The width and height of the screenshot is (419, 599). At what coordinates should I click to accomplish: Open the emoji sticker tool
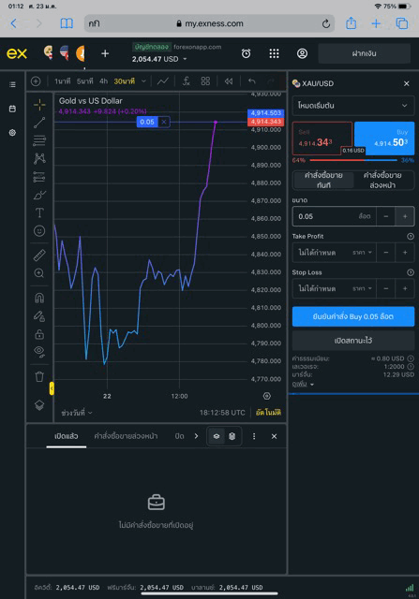click(39, 231)
